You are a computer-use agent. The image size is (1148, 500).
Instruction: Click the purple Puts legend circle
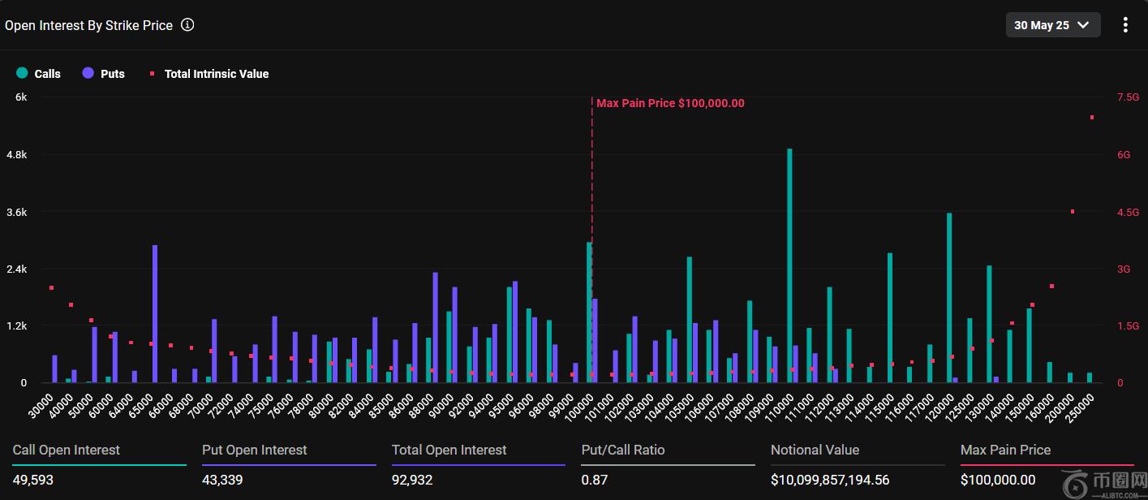coord(88,73)
